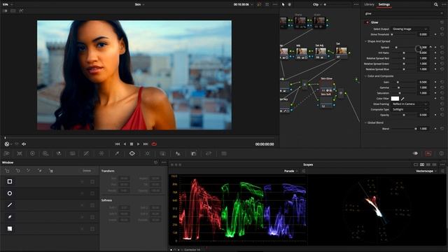Enable the Gradient window checkbox
The width and height of the screenshot is (448, 252).
(x=92, y=229)
